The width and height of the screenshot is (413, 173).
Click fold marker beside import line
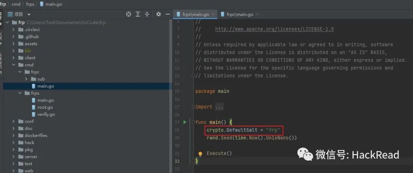pyautogui.click(x=193, y=107)
